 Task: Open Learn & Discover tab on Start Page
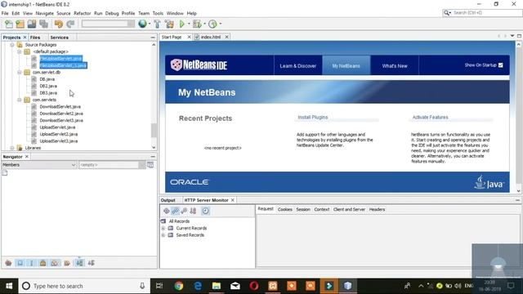(x=297, y=65)
